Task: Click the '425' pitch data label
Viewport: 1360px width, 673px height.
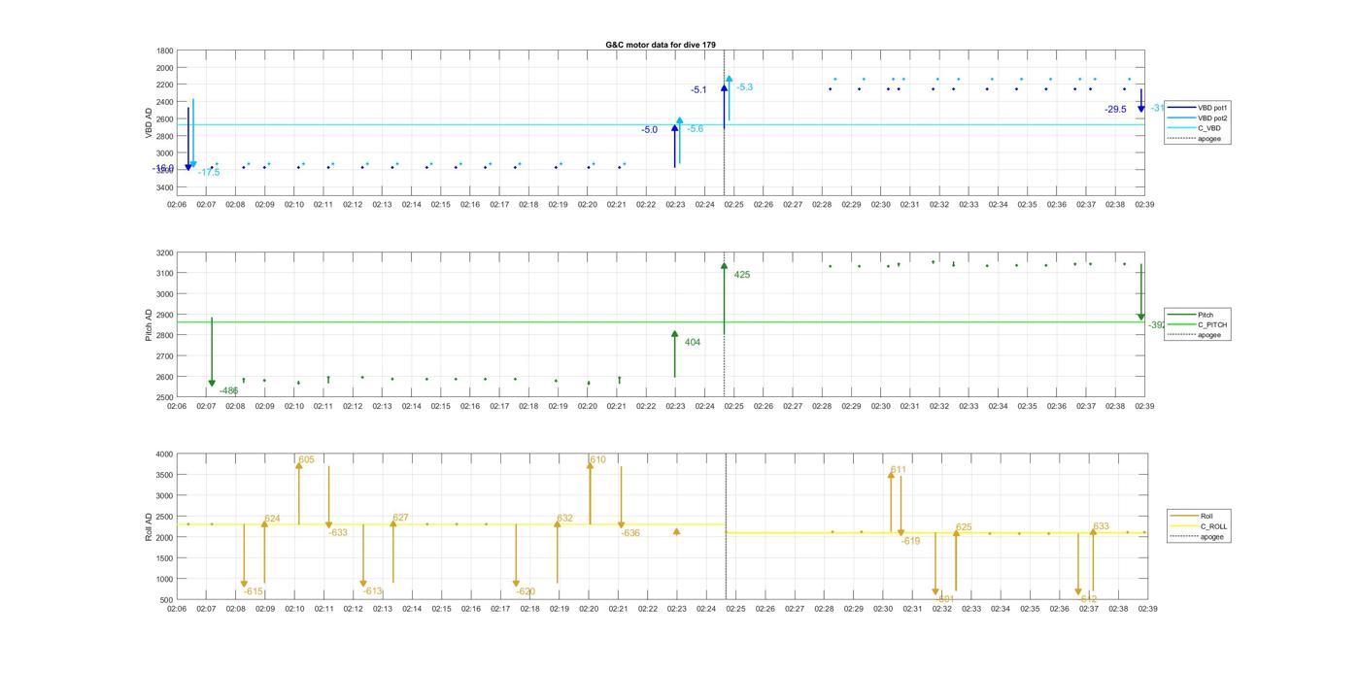Action: click(742, 275)
